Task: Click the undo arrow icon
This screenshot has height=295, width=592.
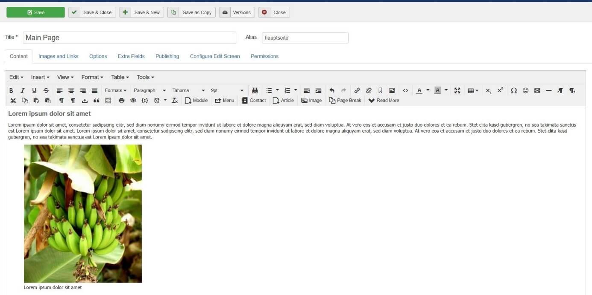Action: tap(332, 90)
